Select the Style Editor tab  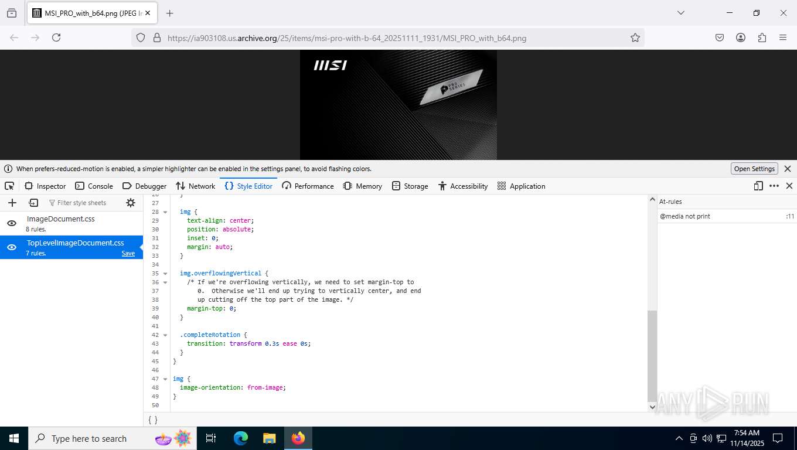[x=248, y=186]
